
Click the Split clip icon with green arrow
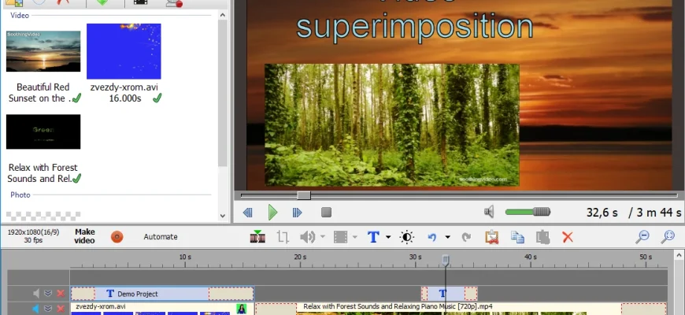coord(257,237)
